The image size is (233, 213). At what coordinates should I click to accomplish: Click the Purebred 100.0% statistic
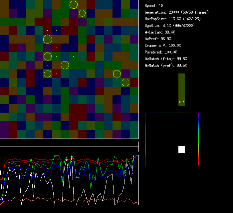click(x=161, y=52)
